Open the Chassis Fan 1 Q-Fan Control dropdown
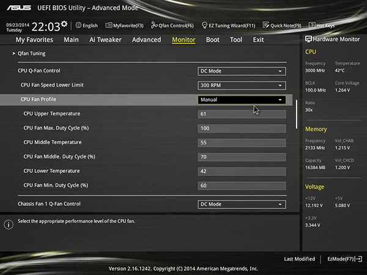This screenshot has height=275, width=367. [x=242, y=204]
